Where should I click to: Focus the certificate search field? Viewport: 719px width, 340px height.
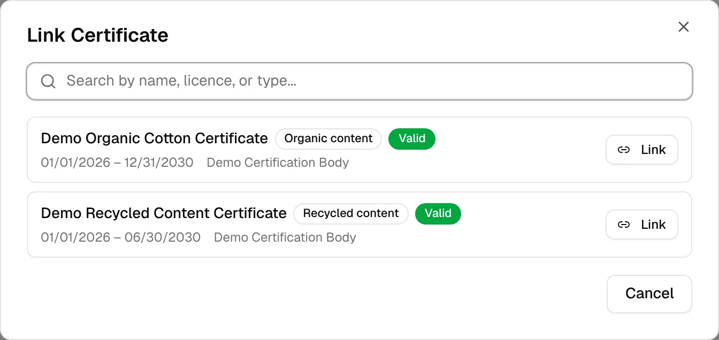[359, 81]
